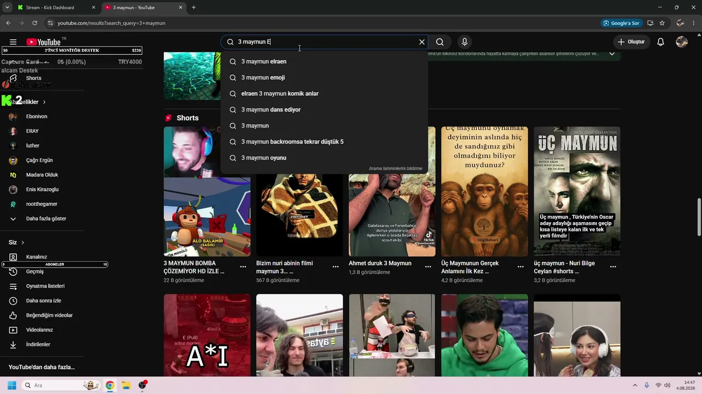Open Shorts in the sidebar
Viewport: 702px width, 394px height.
[33, 78]
